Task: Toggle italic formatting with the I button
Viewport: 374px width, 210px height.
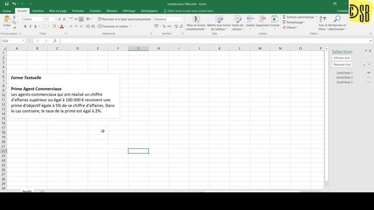Action: point(30,26)
